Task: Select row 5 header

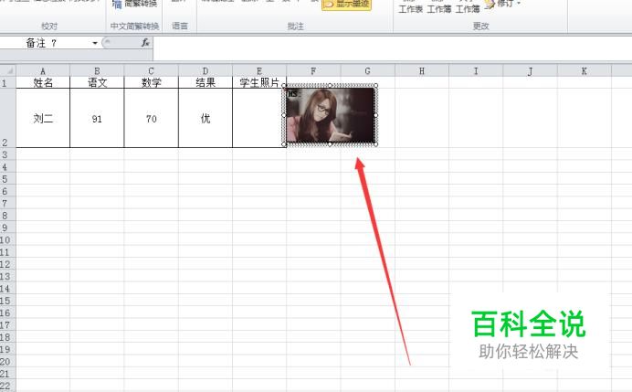Action: [x=7, y=179]
